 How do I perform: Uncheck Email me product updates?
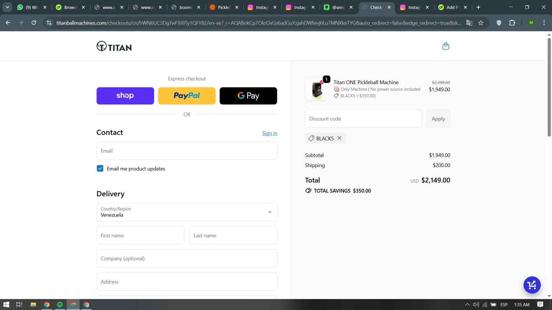(x=100, y=169)
